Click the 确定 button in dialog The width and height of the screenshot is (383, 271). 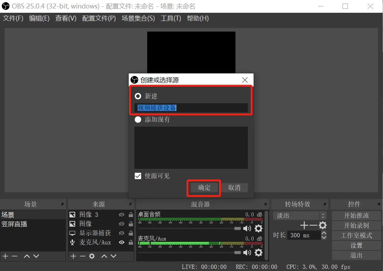click(204, 188)
